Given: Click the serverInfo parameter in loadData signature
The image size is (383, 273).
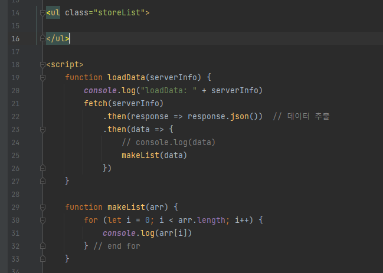Looking at the screenshot, I should point(174,78).
